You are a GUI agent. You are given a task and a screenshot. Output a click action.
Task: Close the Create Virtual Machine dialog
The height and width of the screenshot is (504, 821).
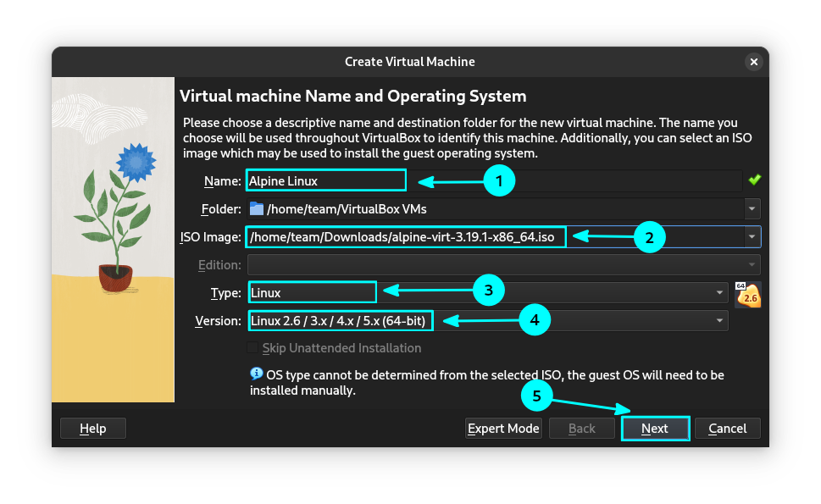point(753,62)
